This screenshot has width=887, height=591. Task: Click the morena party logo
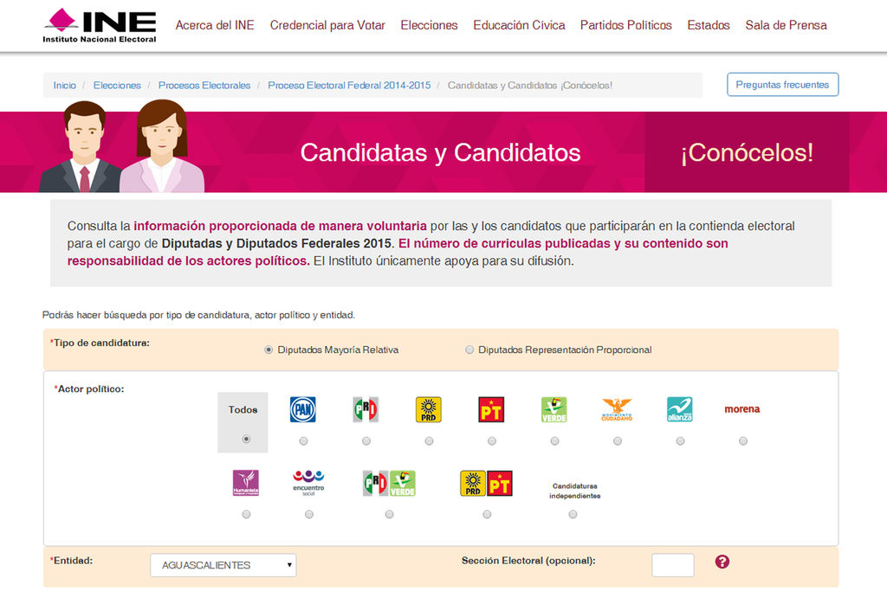point(742,409)
